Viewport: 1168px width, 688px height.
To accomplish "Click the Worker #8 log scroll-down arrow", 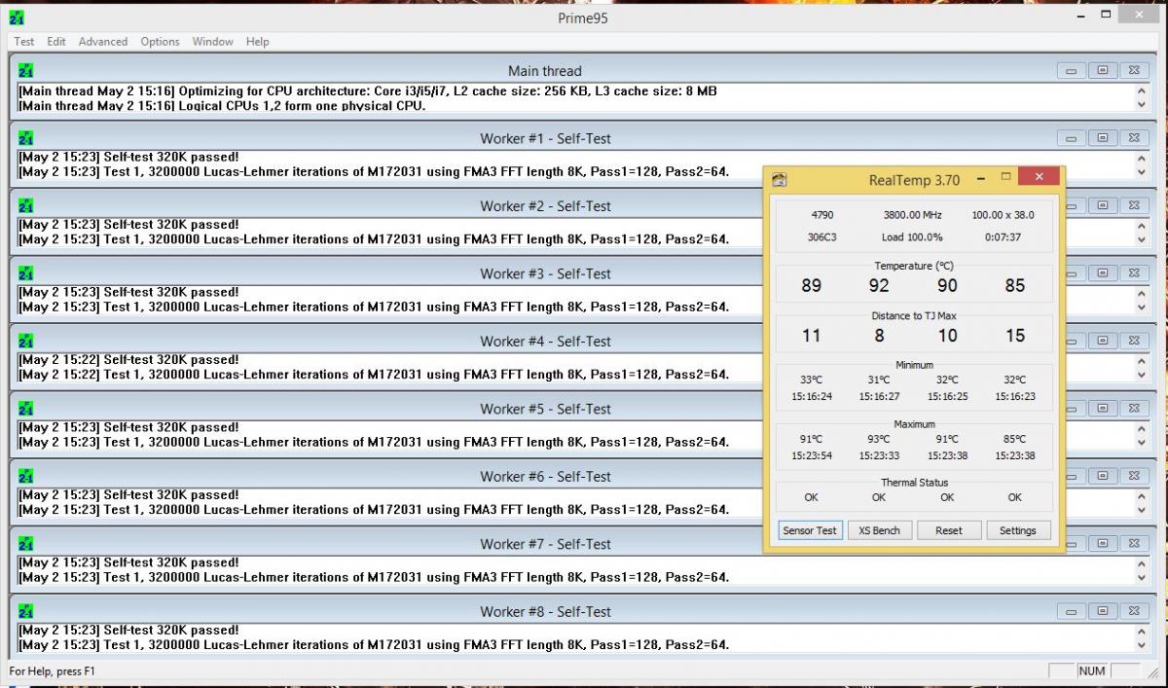I will tap(1143, 645).
